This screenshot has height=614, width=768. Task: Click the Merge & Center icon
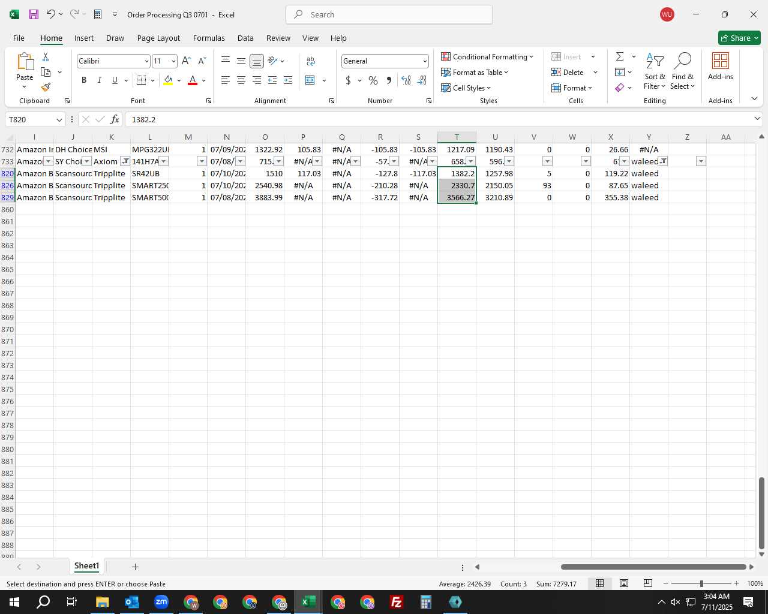point(310,80)
